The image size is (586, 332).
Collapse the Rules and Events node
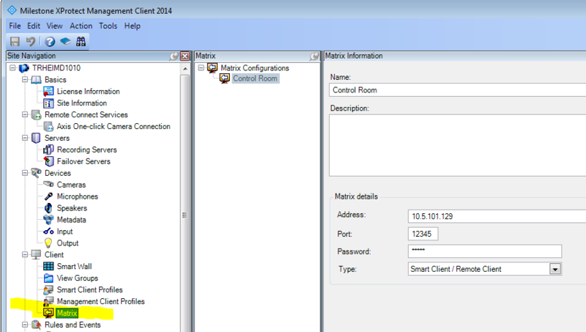(x=25, y=325)
